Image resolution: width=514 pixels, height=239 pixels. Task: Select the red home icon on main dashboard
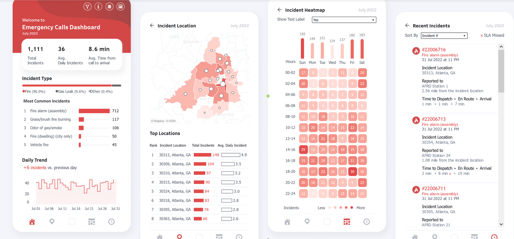click(x=32, y=222)
